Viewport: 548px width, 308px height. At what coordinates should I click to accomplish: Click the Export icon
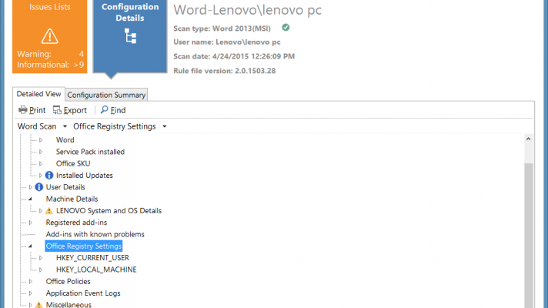pyautogui.click(x=57, y=110)
